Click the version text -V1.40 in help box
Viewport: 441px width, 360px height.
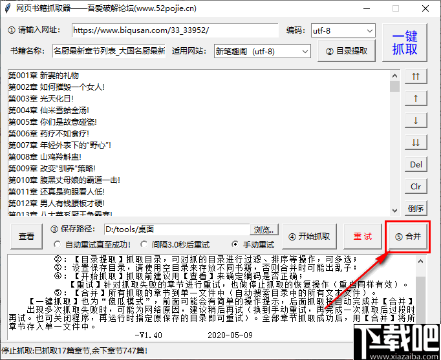(x=149, y=335)
